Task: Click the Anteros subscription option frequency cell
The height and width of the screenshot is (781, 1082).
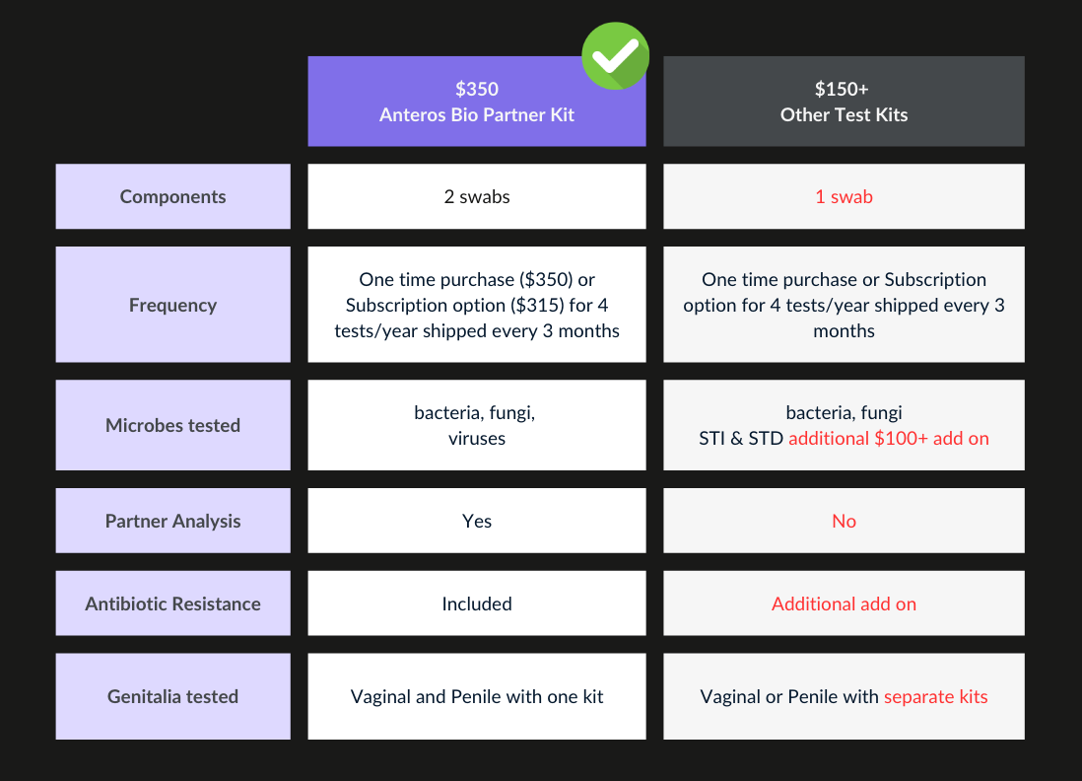Action: tap(477, 305)
